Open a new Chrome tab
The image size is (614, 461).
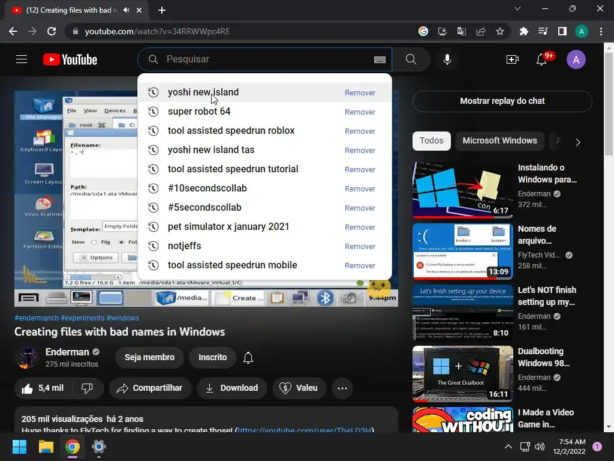click(x=162, y=10)
